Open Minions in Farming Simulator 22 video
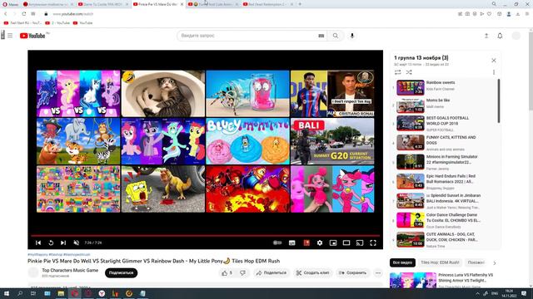Viewport: 533px width, 299px height. pos(442,162)
